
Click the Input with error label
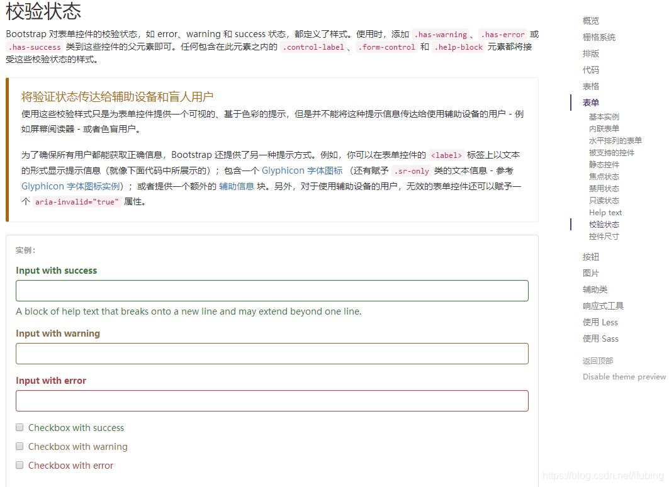tap(51, 381)
